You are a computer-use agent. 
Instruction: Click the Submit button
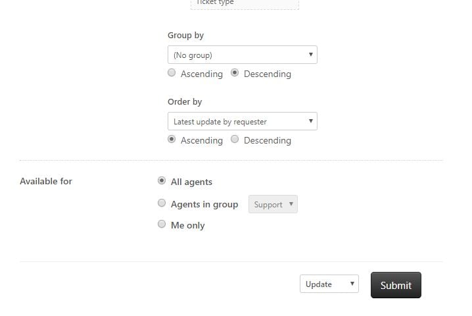pyautogui.click(x=396, y=285)
